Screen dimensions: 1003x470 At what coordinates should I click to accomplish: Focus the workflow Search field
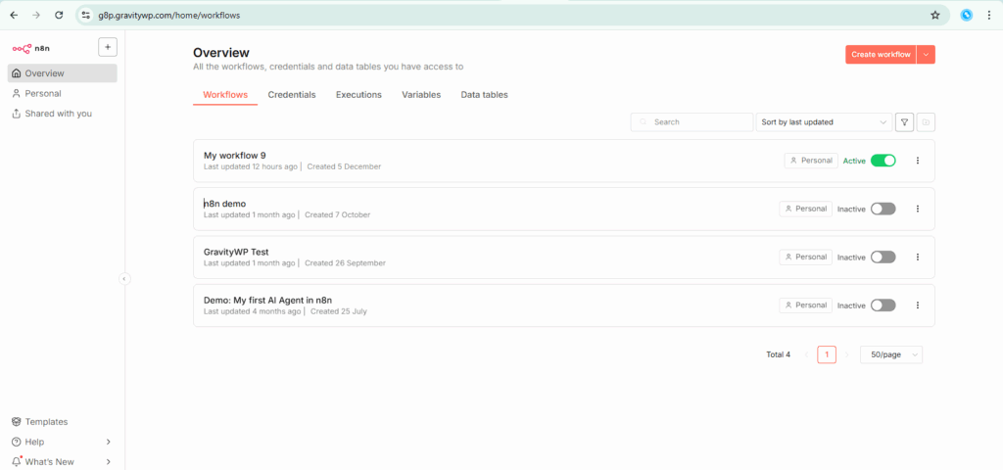coord(692,122)
